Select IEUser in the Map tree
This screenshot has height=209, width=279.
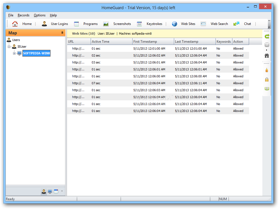22,47
